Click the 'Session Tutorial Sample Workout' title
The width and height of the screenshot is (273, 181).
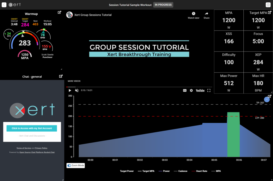[130, 5]
